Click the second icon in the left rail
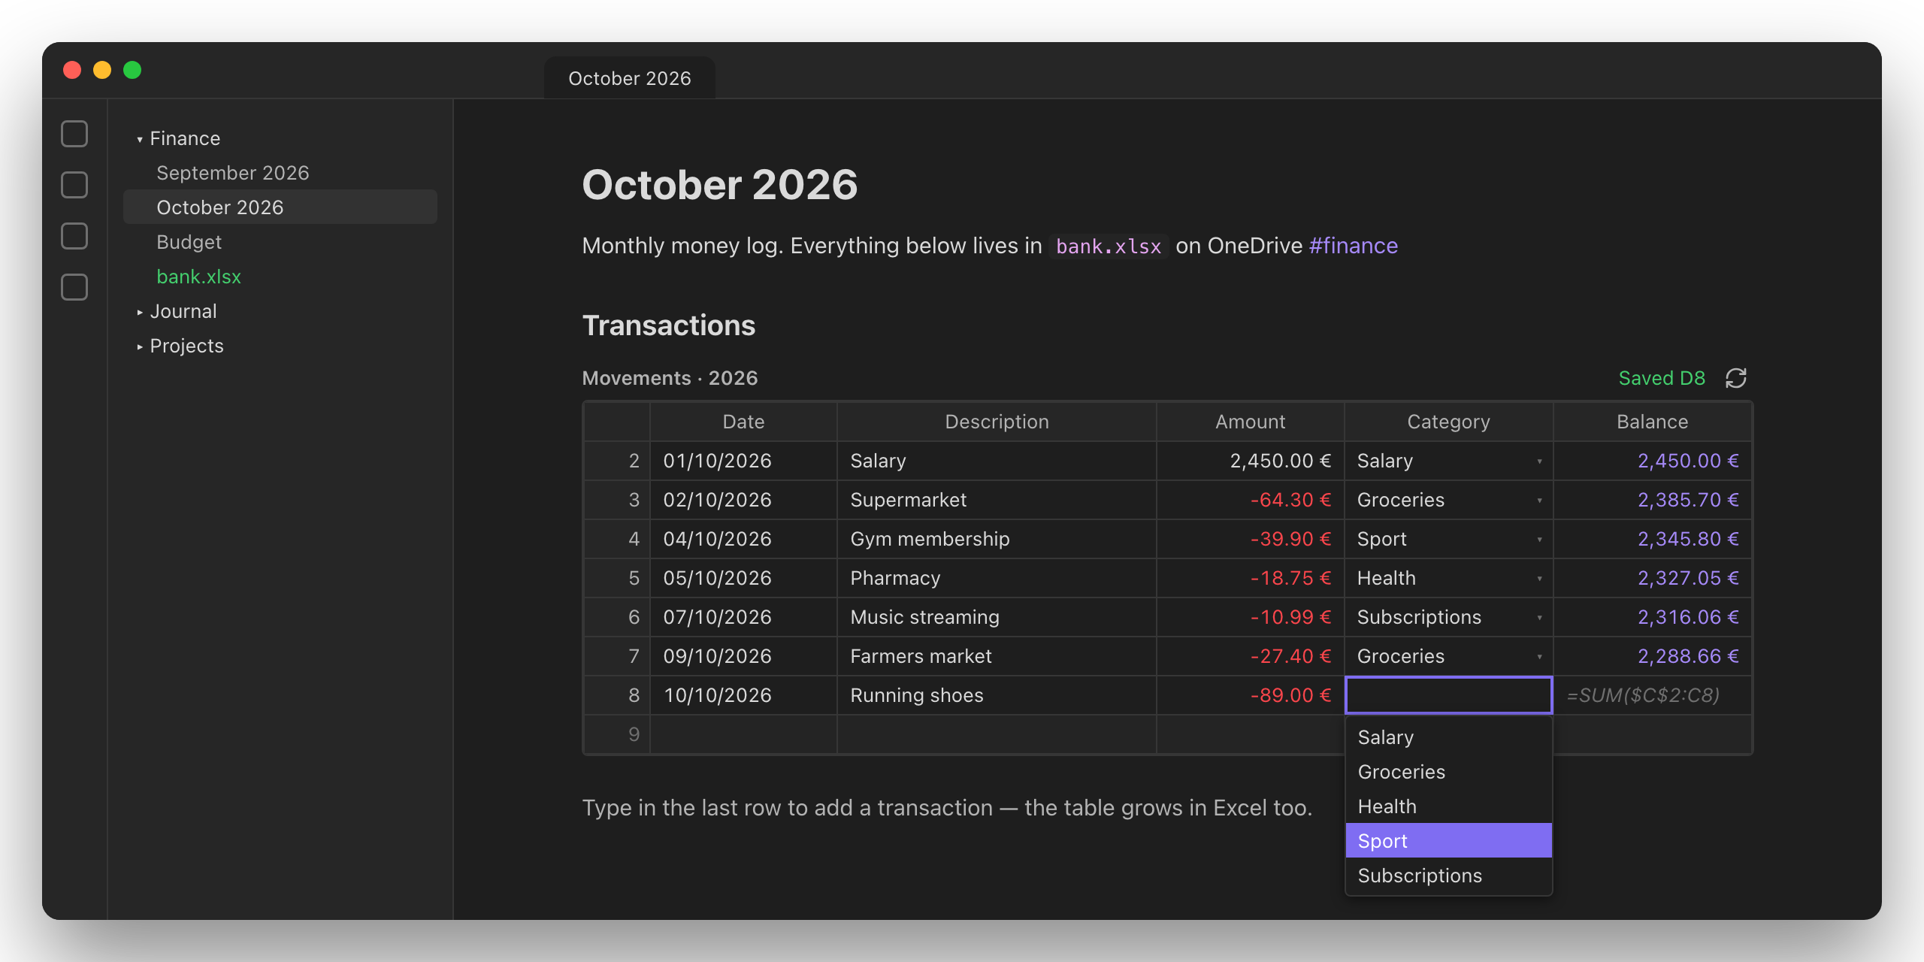The height and width of the screenshot is (962, 1924). tap(74, 186)
